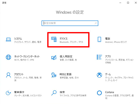Click the search magnifier inside the search box

(x=96, y=23)
